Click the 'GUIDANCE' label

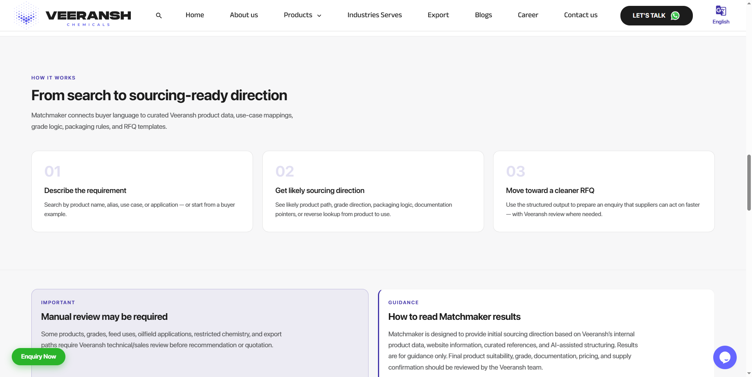pyautogui.click(x=403, y=303)
